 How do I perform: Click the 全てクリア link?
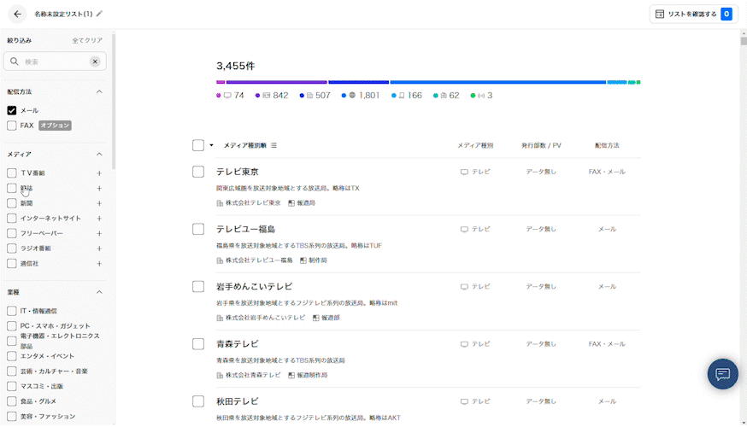click(87, 40)
